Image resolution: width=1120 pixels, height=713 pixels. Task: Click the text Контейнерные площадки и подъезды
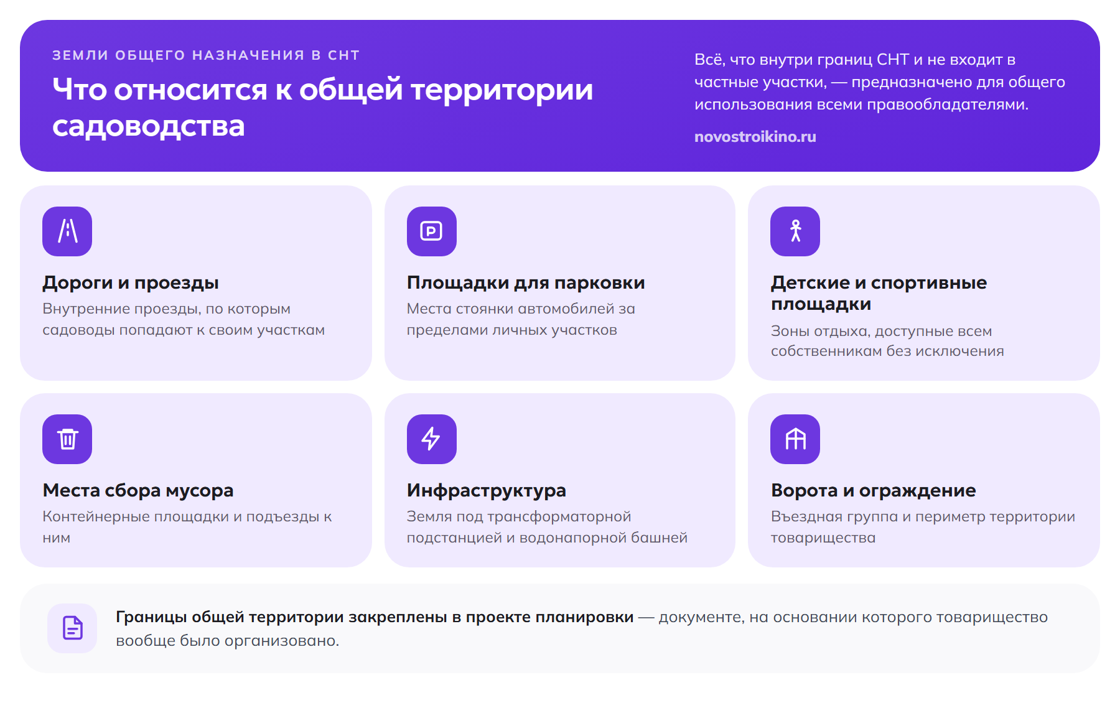[x=182, y=517]
